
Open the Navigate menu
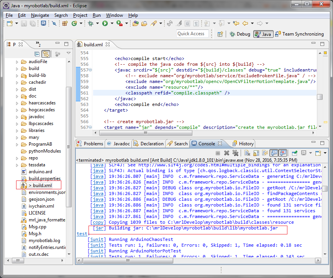(x=40, y=15)
